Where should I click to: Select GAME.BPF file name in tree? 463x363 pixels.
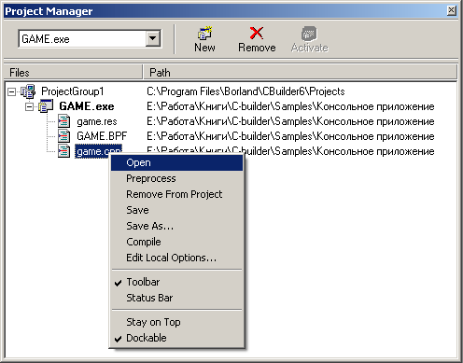102,136
